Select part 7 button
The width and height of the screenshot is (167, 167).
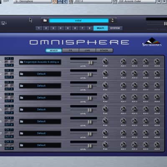point(82,28)
